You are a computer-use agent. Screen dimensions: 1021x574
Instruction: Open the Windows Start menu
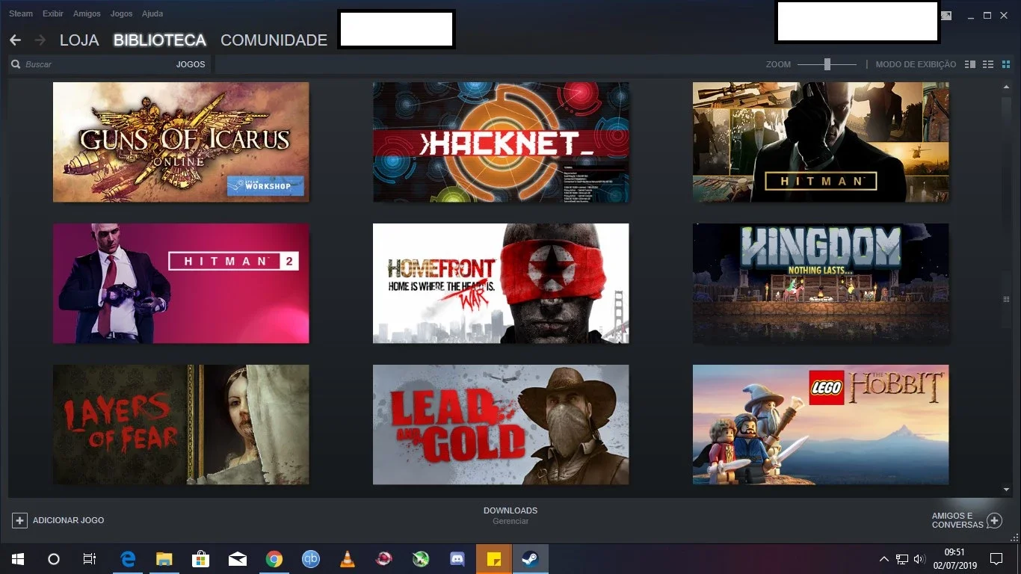point(17,558)
